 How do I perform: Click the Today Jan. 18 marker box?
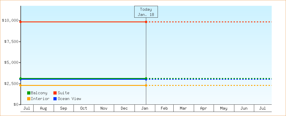(146, 12)
